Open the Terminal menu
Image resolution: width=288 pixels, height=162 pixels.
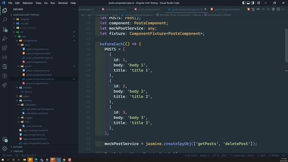(x=63, y=3)
